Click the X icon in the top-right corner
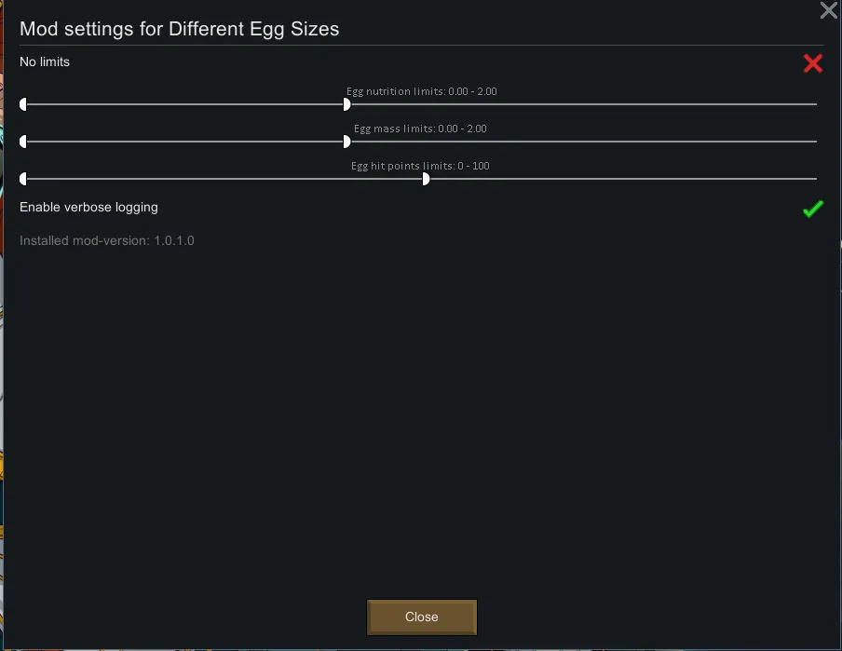The height and width of the screenshot is (651, 842). point(828,11)
